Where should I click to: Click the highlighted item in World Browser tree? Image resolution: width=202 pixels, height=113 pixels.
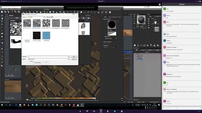pyautogui.click(x=140, y=60)
